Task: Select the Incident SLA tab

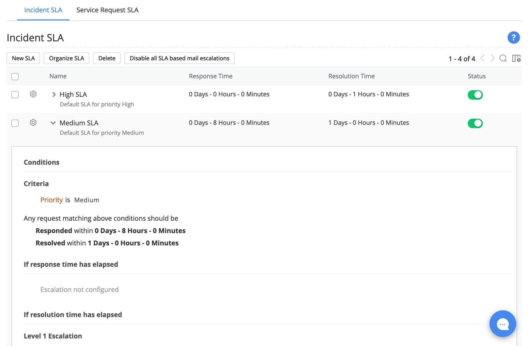Action: [43, 10]
